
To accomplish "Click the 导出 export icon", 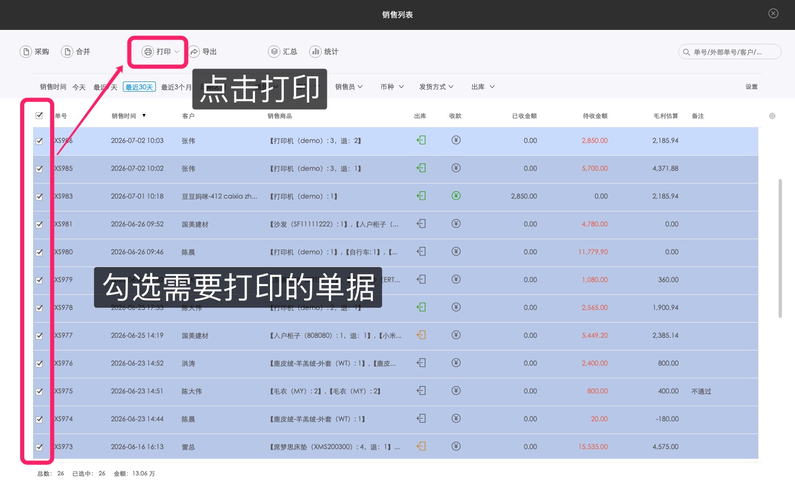I will coord(194,52).
